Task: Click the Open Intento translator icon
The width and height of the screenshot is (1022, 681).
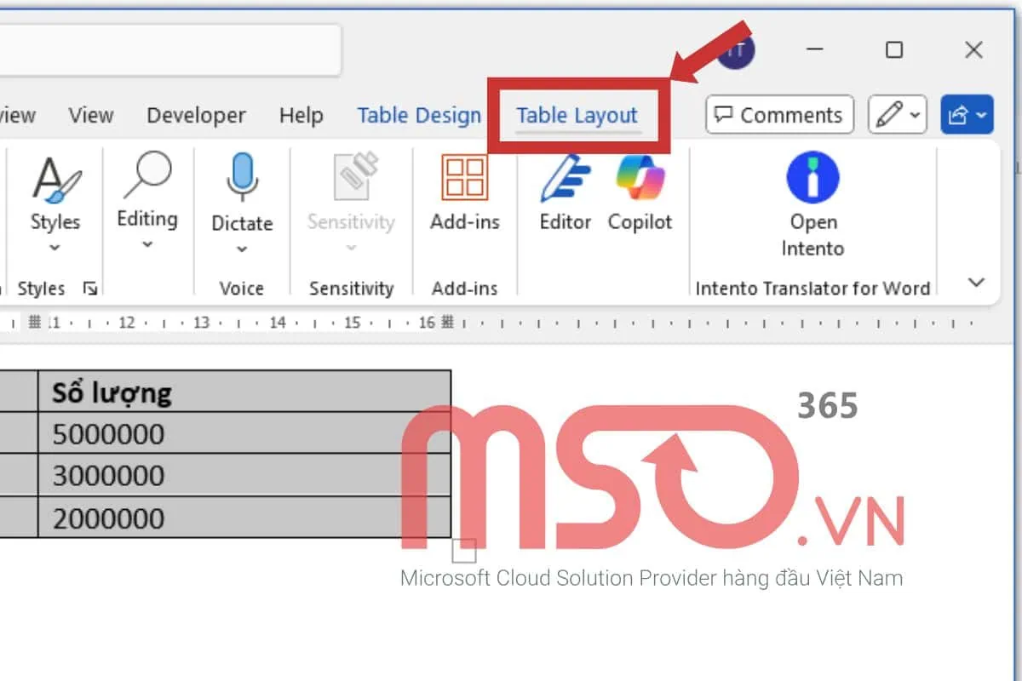Action: pos(812,179)
